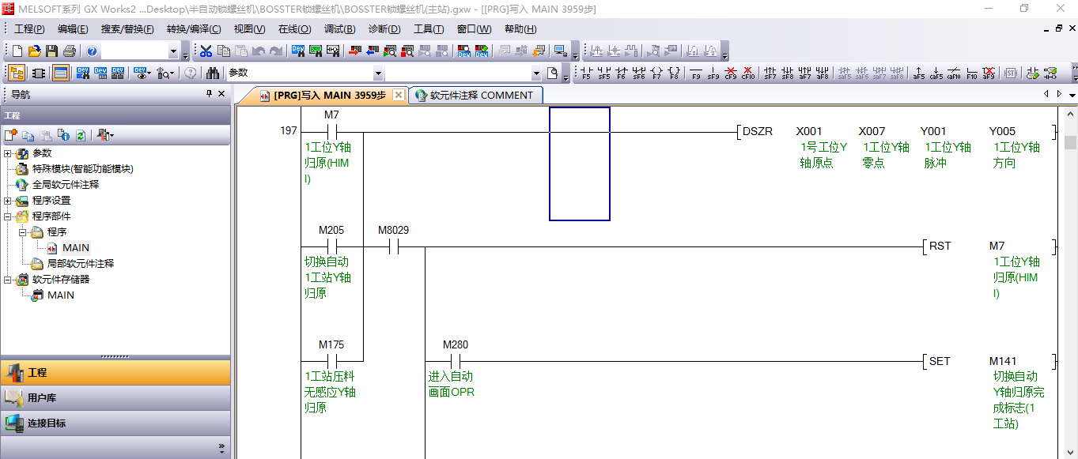Expand the 参数 tree node

tap(8, 153)
